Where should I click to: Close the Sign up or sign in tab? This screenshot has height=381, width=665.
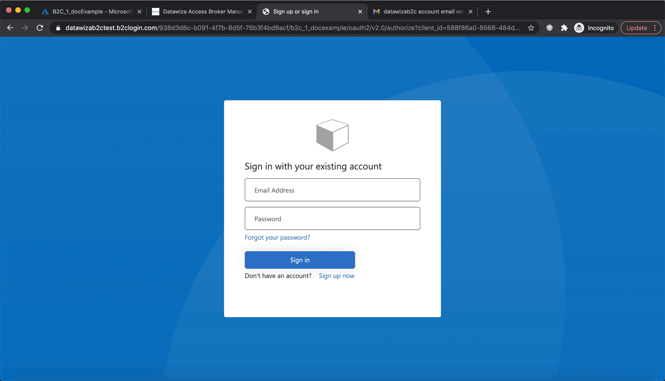(x=360, y=12)
